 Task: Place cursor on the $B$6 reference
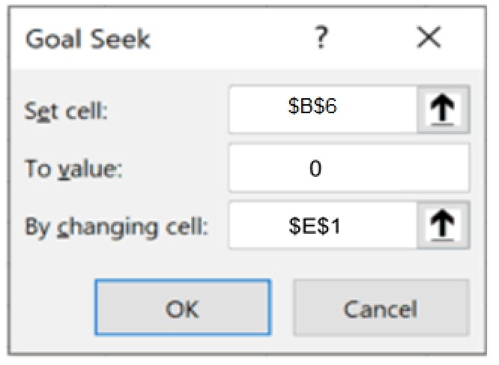314,108
